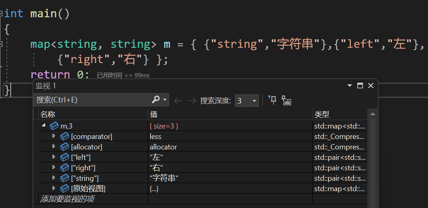Maximize the 监视 1 window
Viewport: 428px width, 208px height.
(360, 86)
